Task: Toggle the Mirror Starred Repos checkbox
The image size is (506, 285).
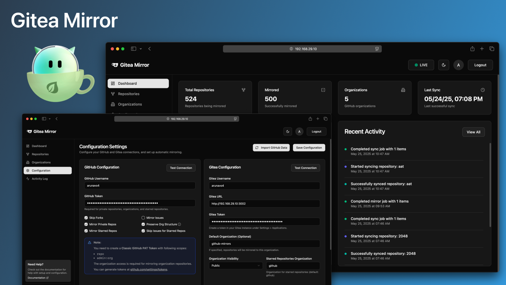Action: point(86,231)
